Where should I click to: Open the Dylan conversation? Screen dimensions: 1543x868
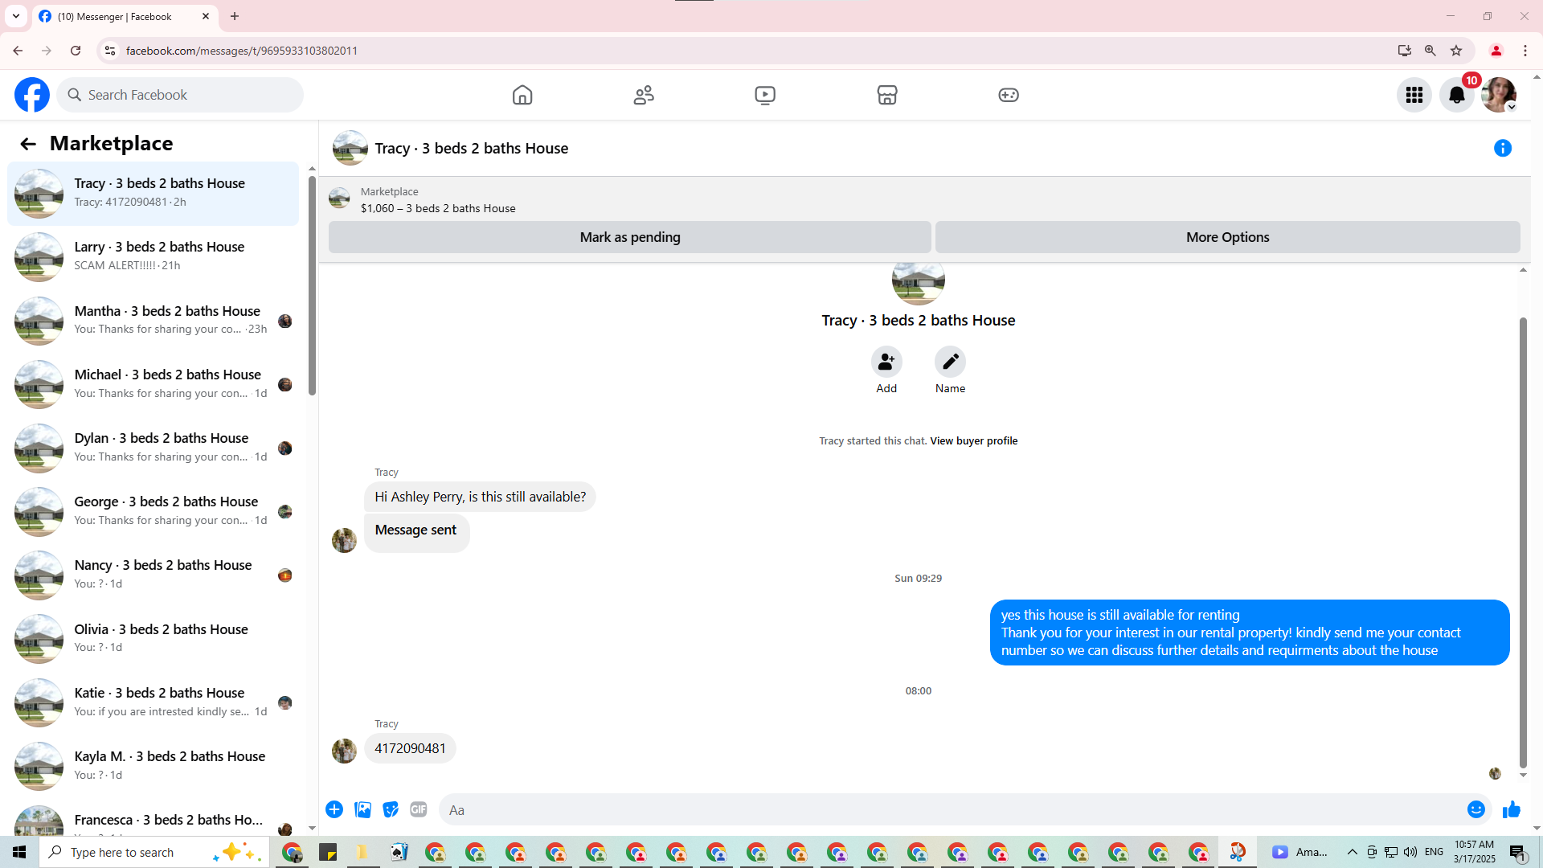click(x=153, y=448)
